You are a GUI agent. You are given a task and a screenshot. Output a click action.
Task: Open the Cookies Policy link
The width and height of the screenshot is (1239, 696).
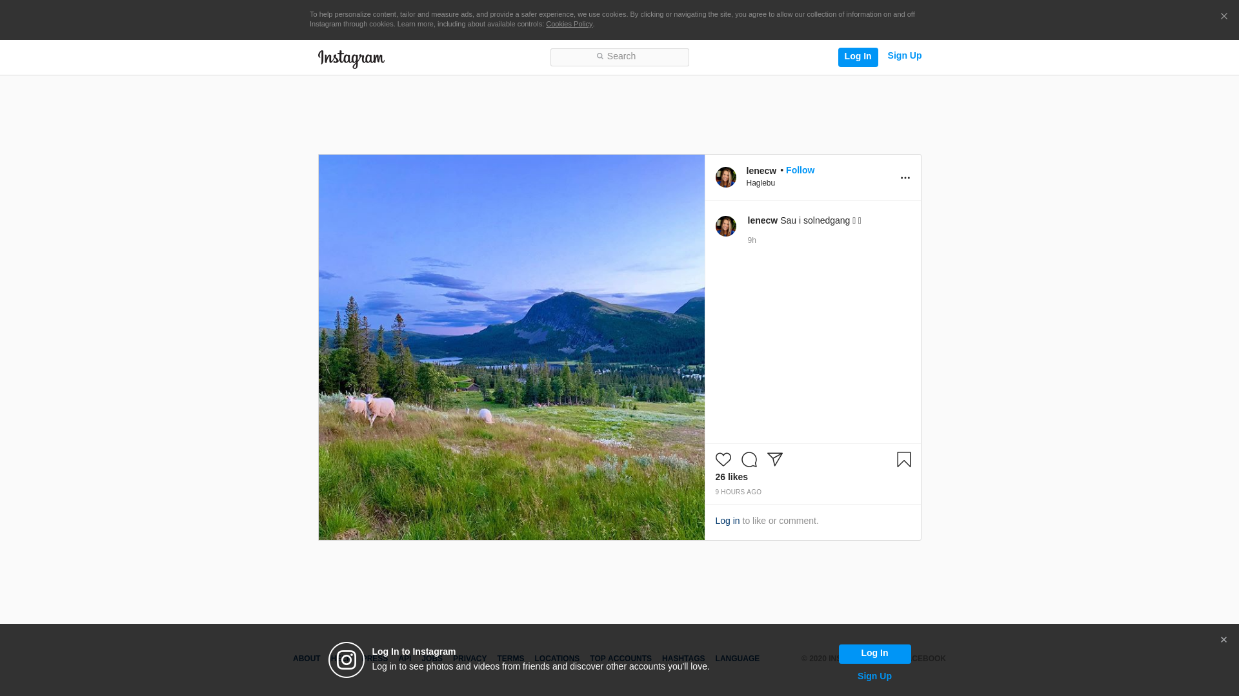[569, 24]
